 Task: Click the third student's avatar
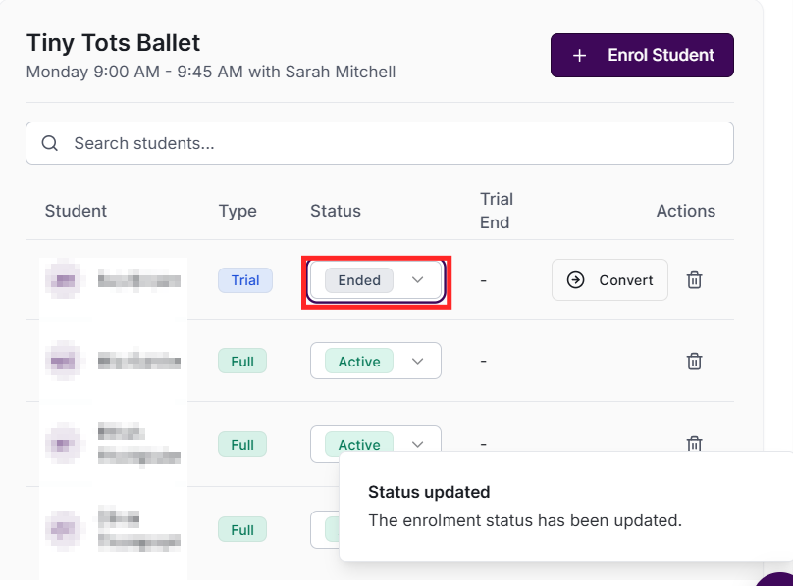coord(64,445)
